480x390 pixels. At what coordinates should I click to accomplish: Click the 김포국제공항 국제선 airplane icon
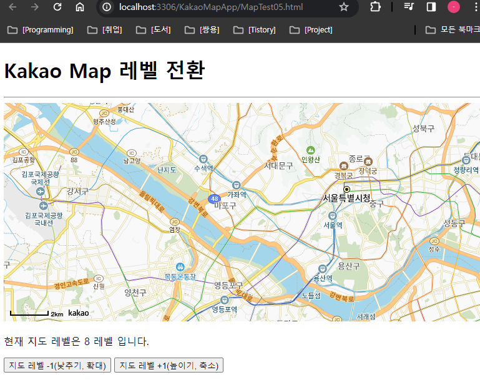tap(41, 192)
